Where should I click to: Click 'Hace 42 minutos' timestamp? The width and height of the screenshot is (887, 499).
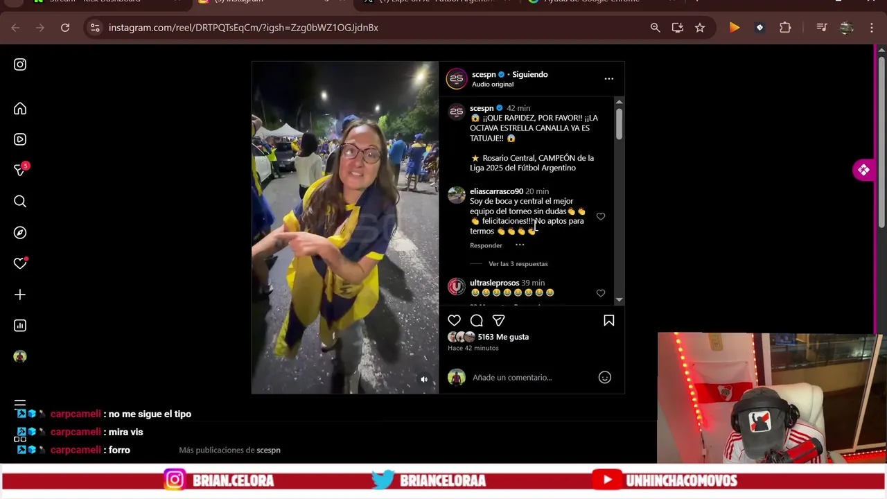pos(473,348)
